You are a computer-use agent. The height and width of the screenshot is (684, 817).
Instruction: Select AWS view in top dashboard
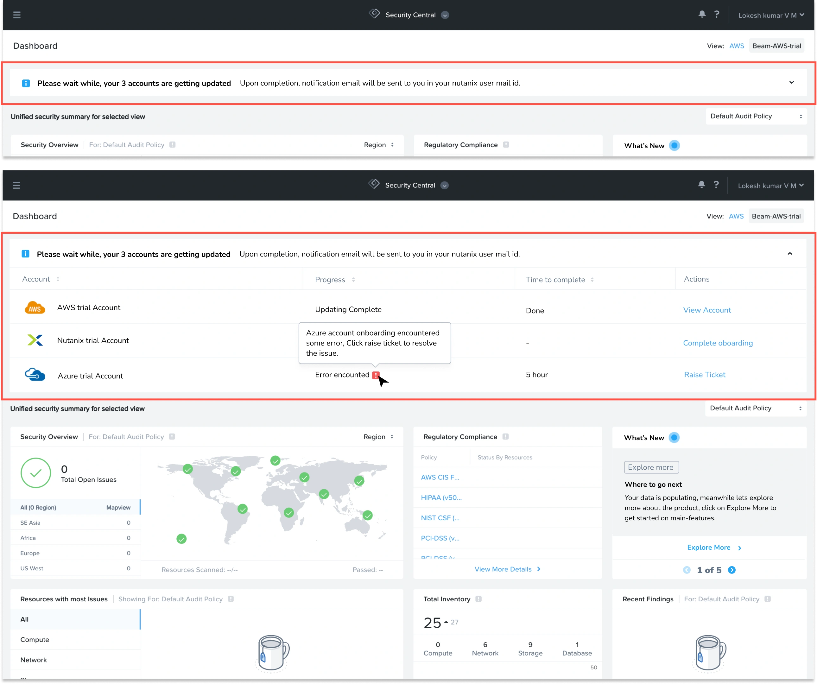[x=737, y=46]
